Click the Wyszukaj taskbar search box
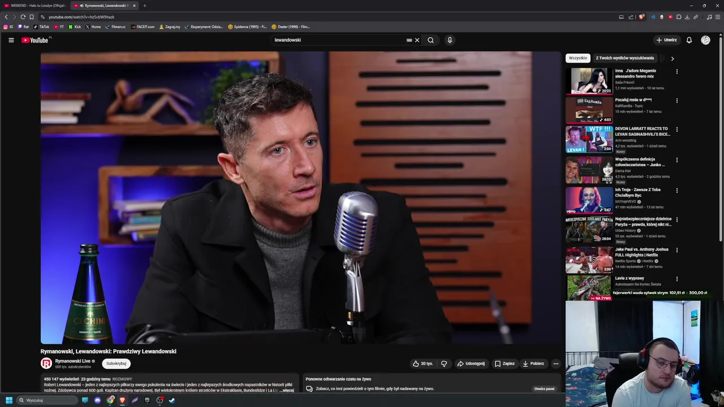724x407 pixels. pyautogui.click(x=48, y=400)
